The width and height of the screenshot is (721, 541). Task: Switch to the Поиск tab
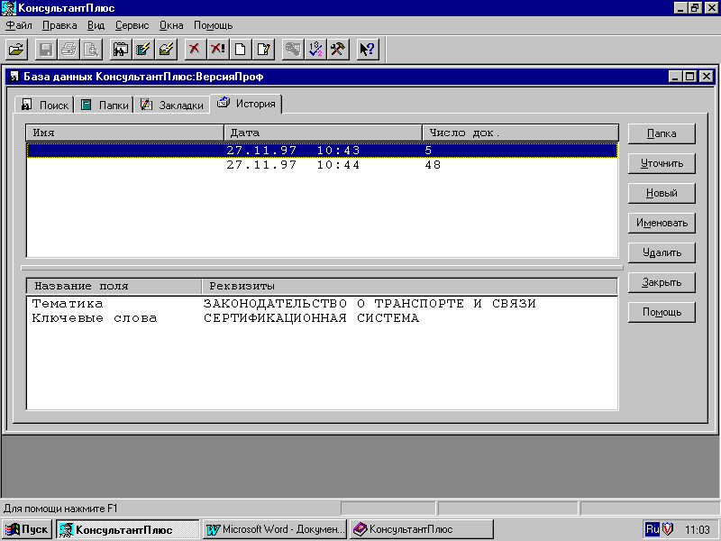[44, 105]
